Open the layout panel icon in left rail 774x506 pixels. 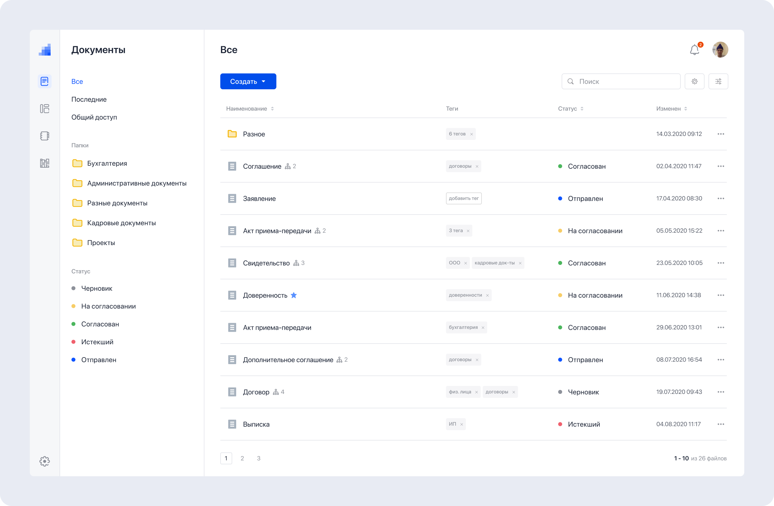[45, 108]
